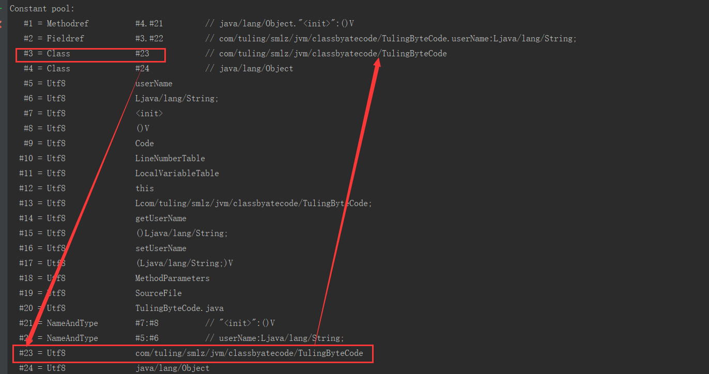709x374 pixels.
Task: Click the "this" value in row #12
Action: click(x=145, y=188)
